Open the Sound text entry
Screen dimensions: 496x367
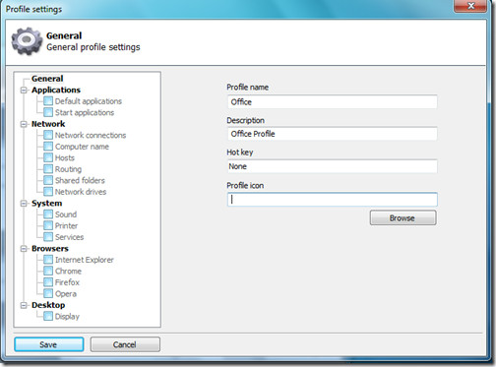pos(66,214)
